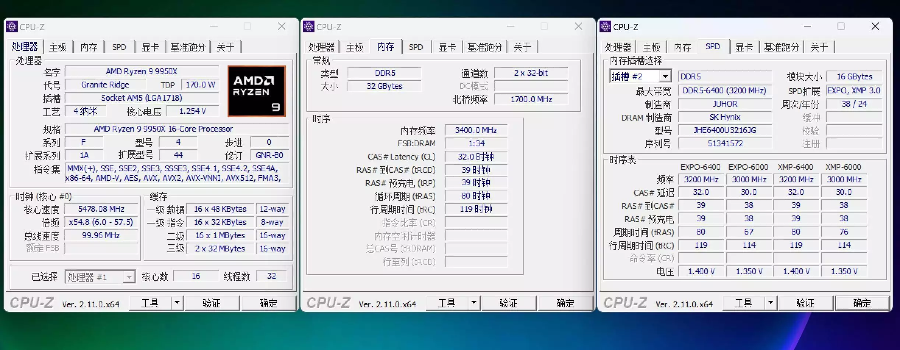
Task: Click 工具 button in middle CPU-Z window
Action: [x=447, y=303]
